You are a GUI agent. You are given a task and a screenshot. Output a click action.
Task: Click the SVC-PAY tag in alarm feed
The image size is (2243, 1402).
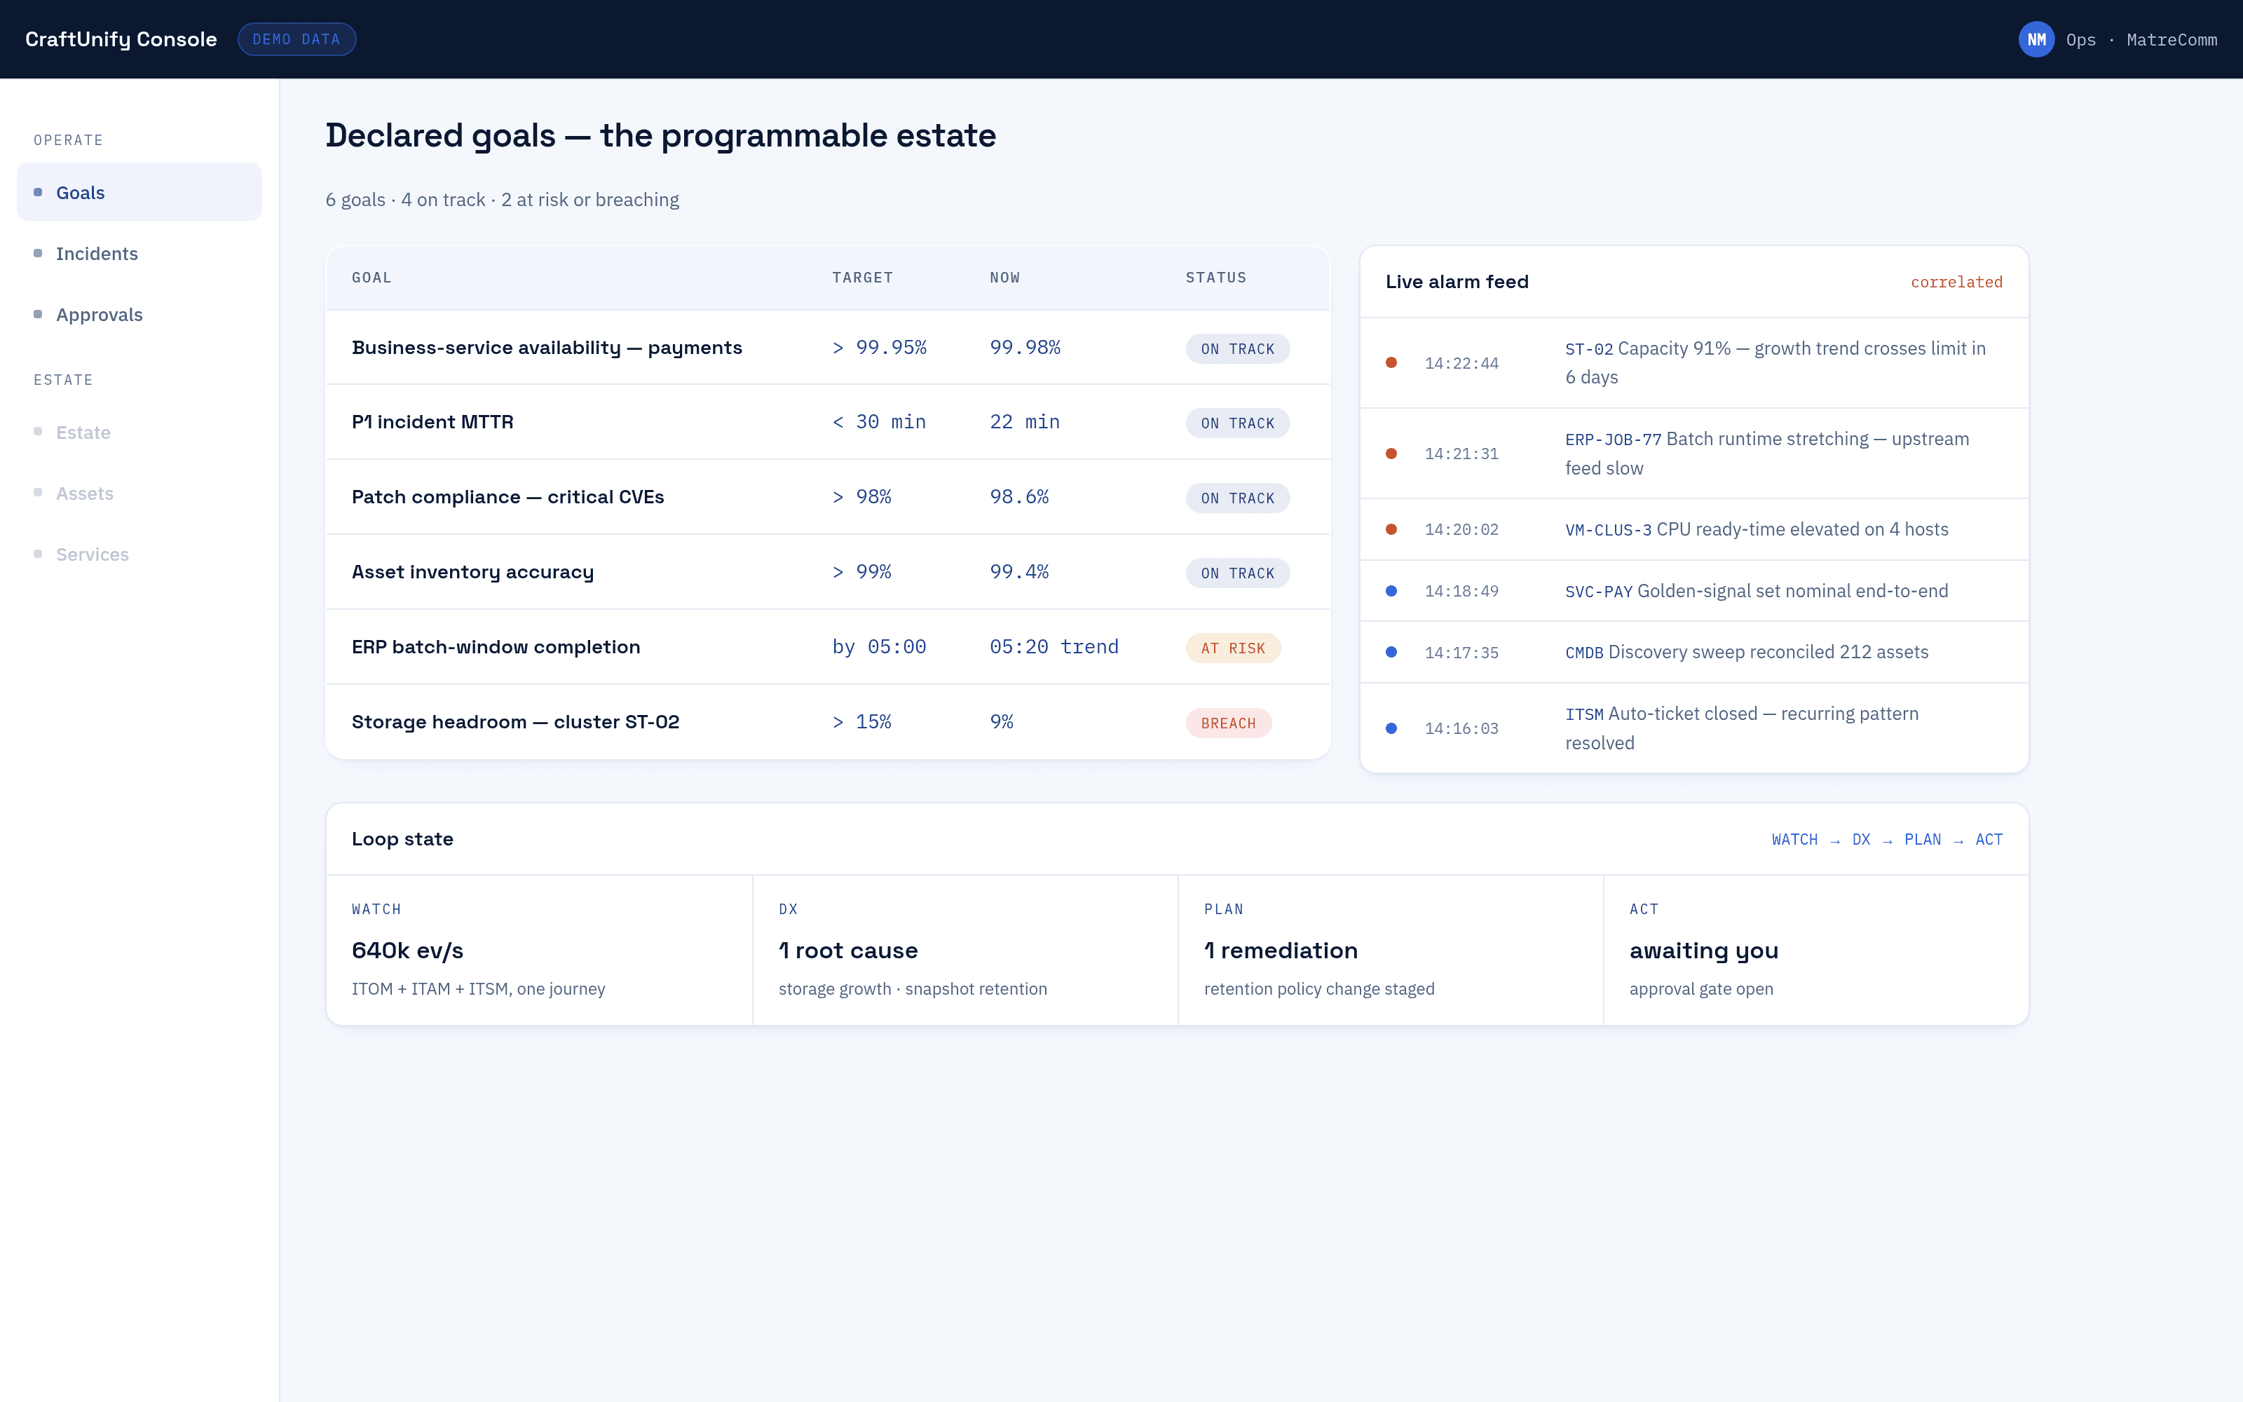[x=1599, y=592]
